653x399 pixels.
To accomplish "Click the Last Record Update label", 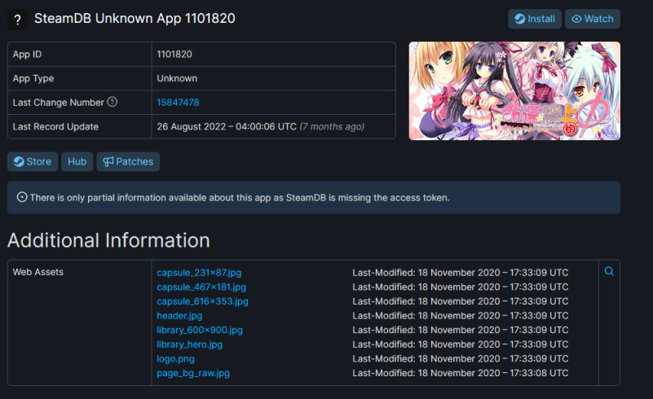I will [55, 126].
